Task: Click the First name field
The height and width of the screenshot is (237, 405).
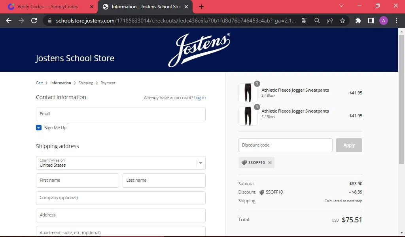Action: tap(78, 180)
